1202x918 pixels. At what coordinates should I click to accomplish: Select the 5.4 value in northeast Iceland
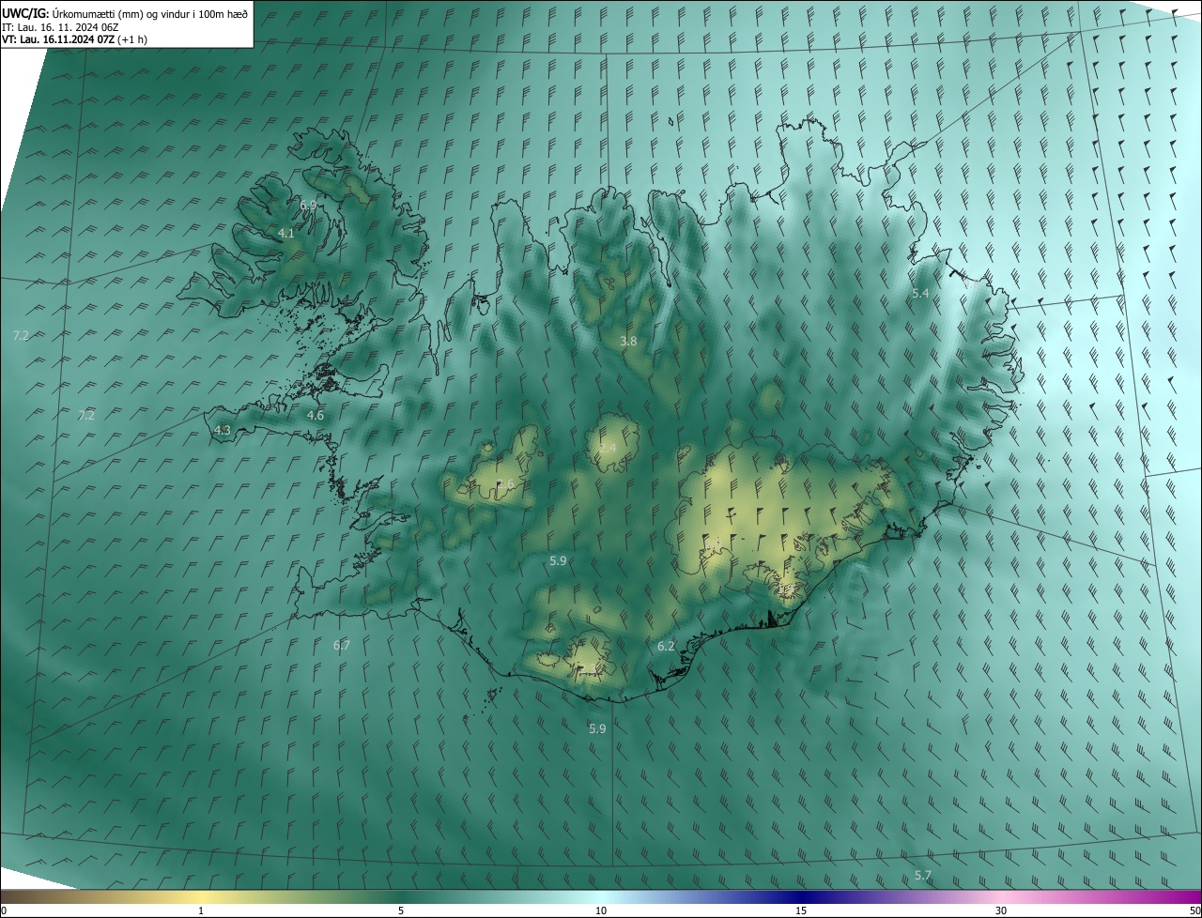pyautogui.click(x=920, y=294)
